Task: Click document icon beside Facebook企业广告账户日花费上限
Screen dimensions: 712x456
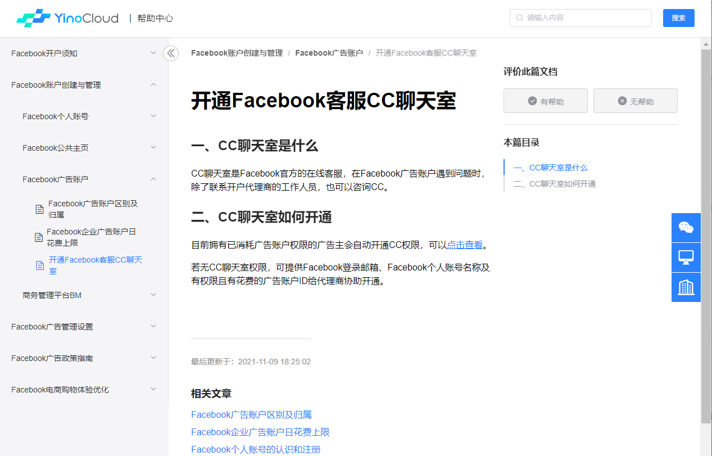Action: [x=39, y=237]
